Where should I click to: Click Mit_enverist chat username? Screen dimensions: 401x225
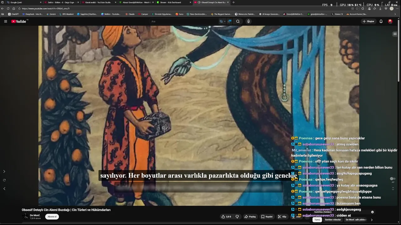pos(301,150)
